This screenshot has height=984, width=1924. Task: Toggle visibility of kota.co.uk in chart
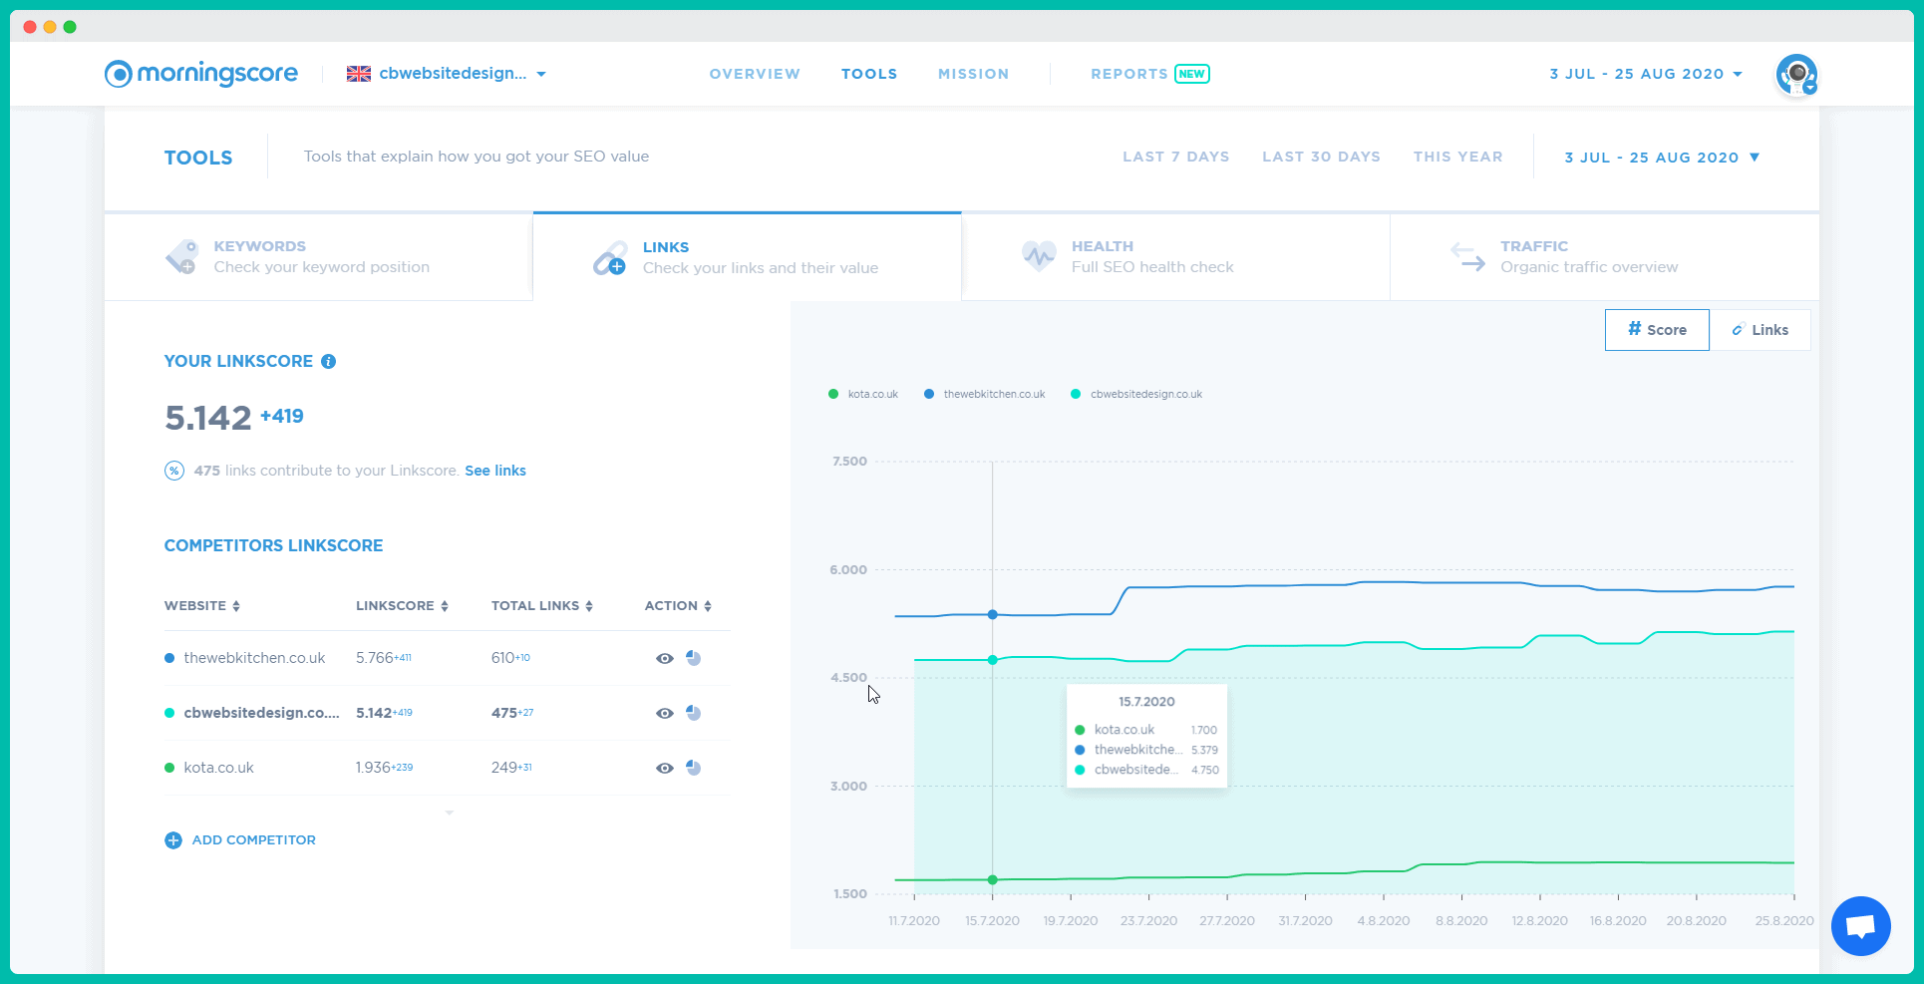tap(665, 768)
